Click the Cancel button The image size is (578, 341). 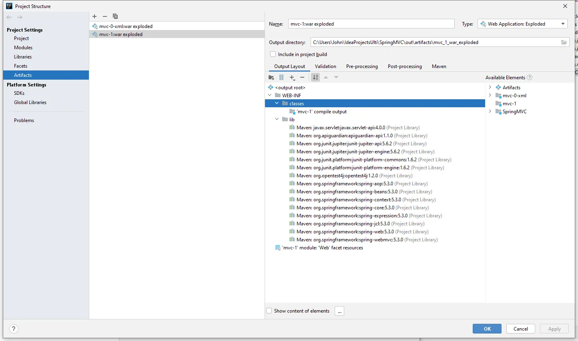click(521, 329)
